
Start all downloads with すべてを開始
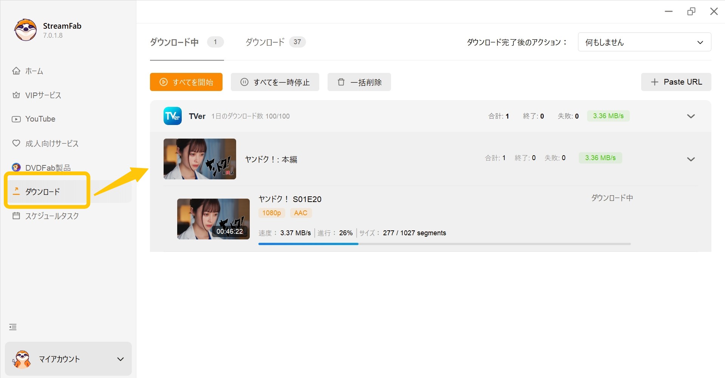186,82
